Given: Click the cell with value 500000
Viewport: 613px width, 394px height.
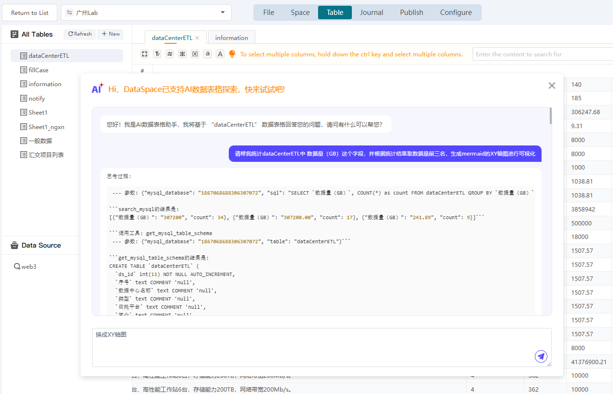Looking at the screenshot, I should click(x=589, y=223).
